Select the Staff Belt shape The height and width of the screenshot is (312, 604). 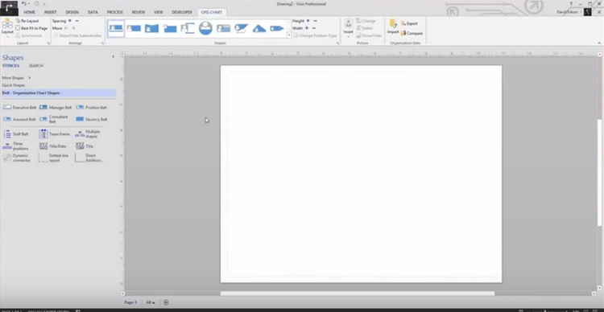16,134
